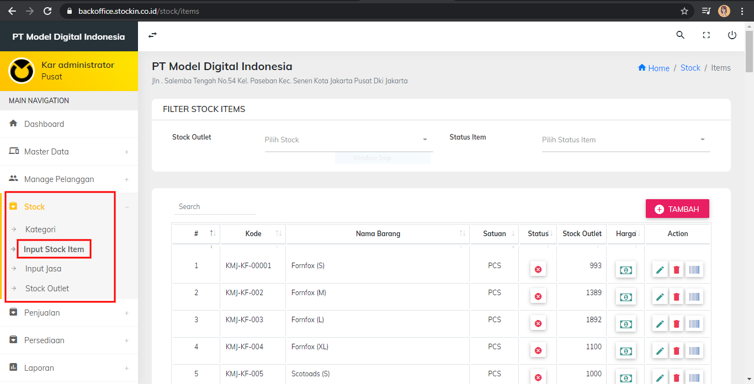Screen dimensions: 754x384
Task: Edit Fornfox (S) using its pencil icon
Action: tap(660, 269)
